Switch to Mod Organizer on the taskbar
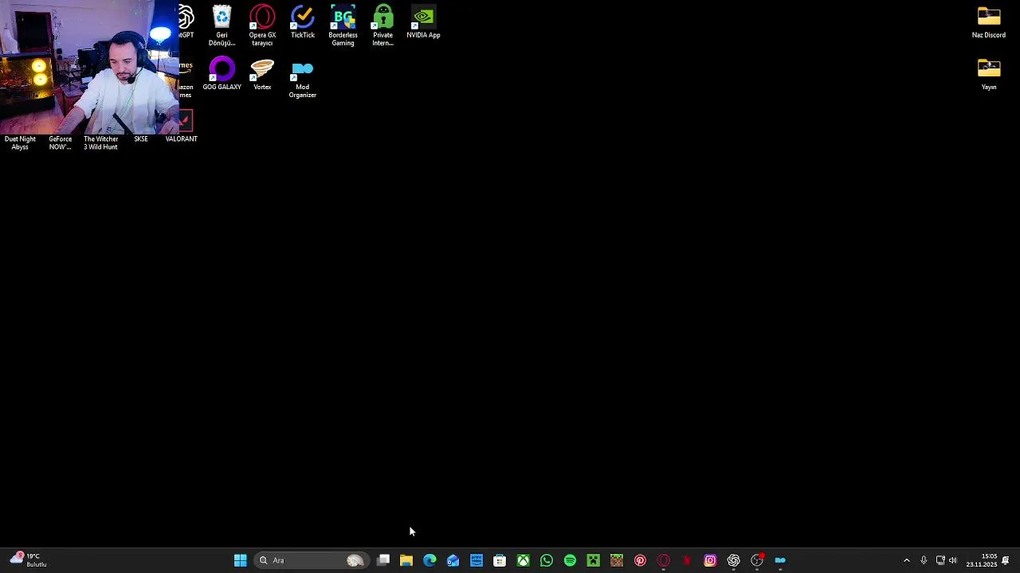 point(780,560)
